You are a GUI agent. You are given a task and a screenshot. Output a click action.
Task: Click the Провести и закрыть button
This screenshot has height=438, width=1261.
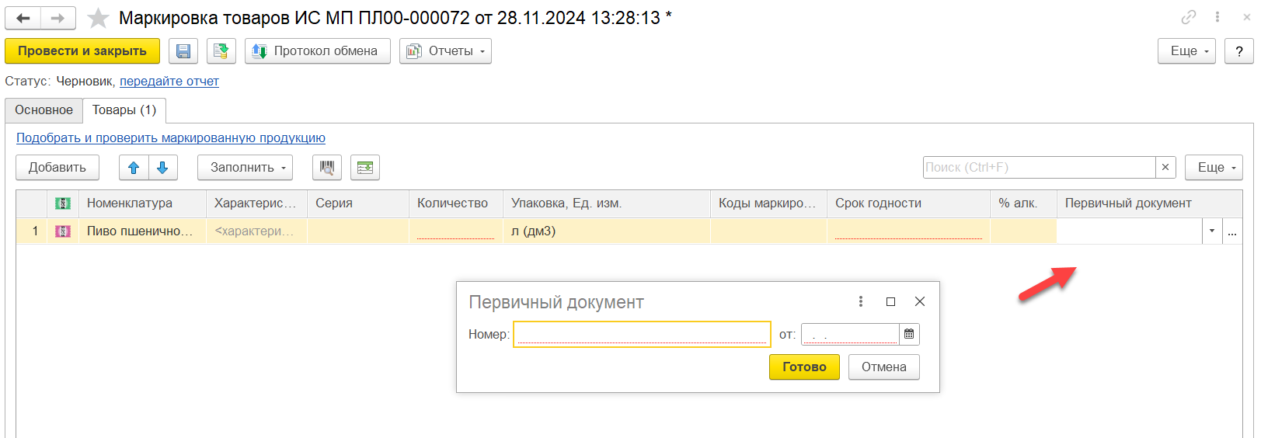click(x=82, y=51)
